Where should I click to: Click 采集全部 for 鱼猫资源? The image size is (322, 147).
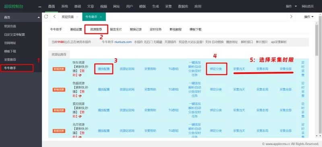point(285,90)
